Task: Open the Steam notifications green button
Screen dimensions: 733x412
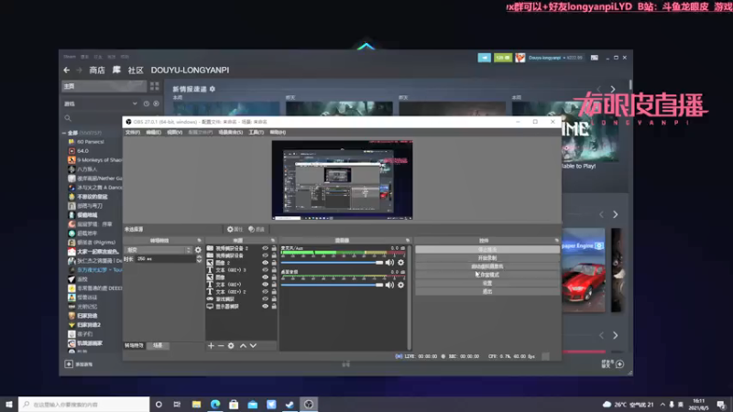Action: click(x=503, y=58)
